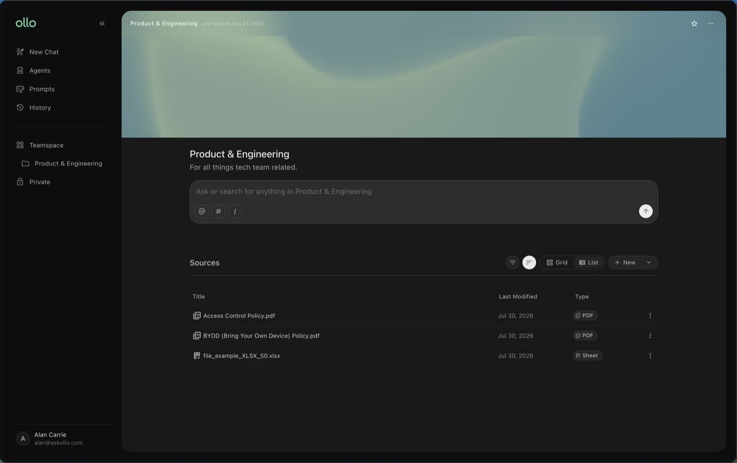Screen dimensions: 737x463
Task: Star the Product & Engineering space
Action: (x=694, y=23)
